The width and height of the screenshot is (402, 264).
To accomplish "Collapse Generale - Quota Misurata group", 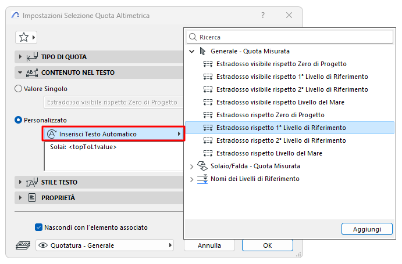I will [x=191, y=51].
